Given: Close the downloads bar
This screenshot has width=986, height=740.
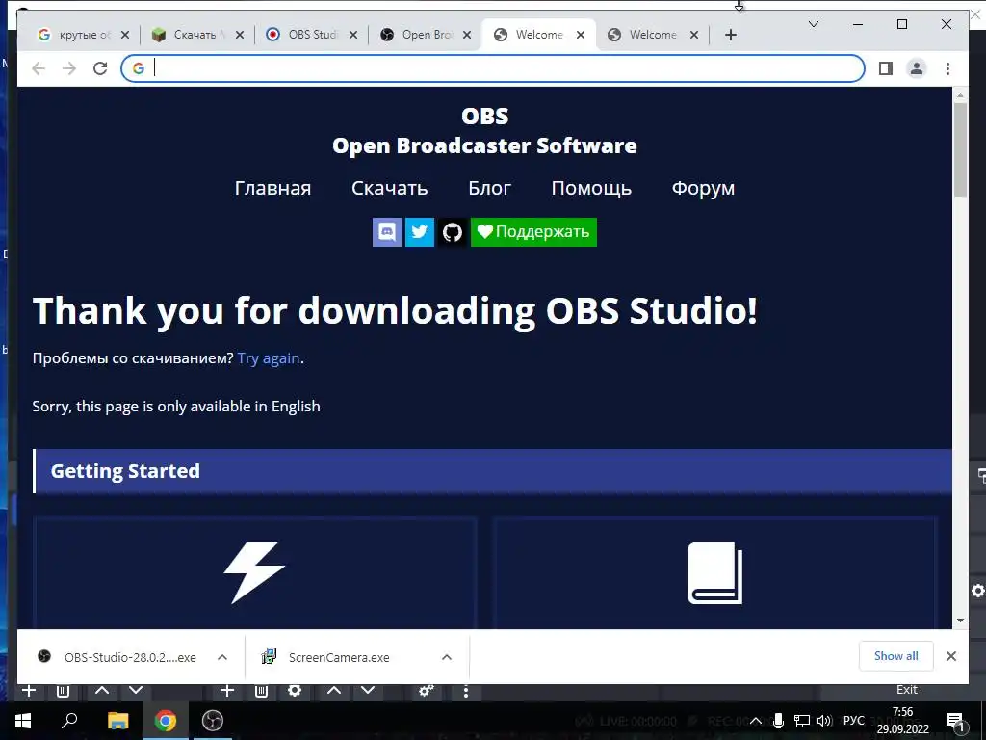Looking at the screenshot, I should pos(951,656).
